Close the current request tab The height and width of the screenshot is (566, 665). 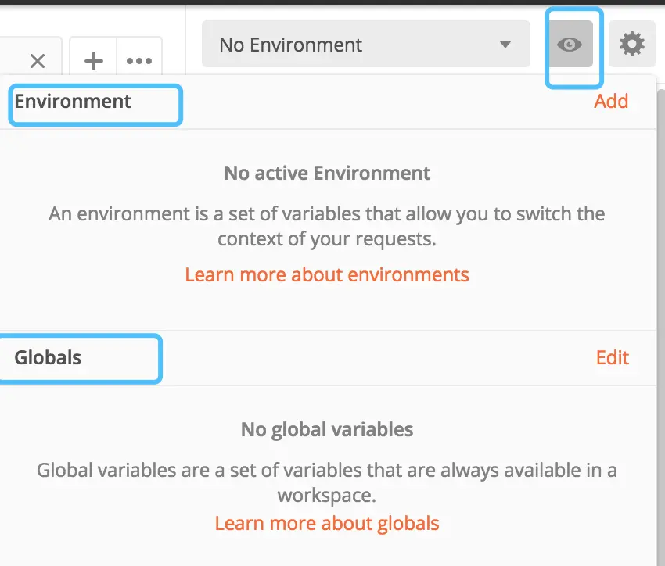point(37,61)
